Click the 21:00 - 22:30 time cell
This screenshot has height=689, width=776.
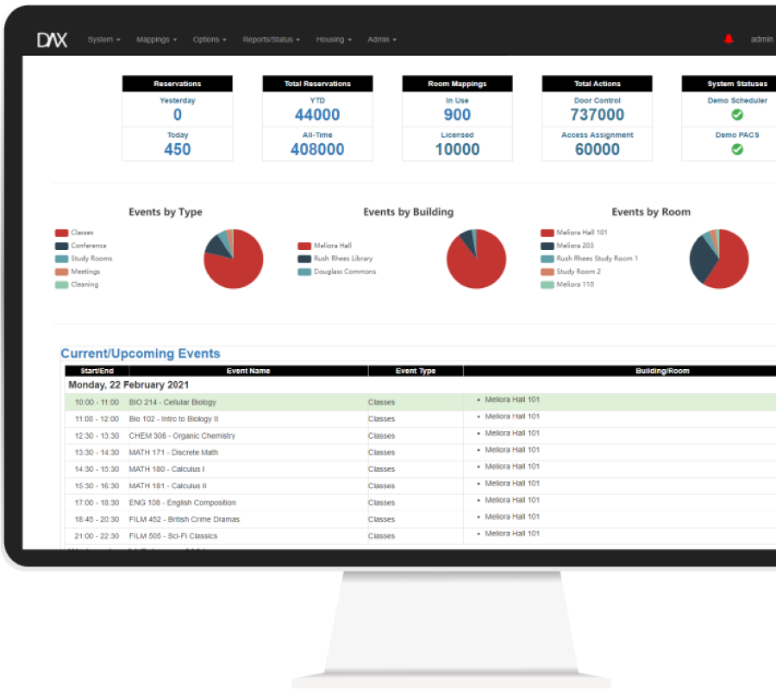click(97, 536)
